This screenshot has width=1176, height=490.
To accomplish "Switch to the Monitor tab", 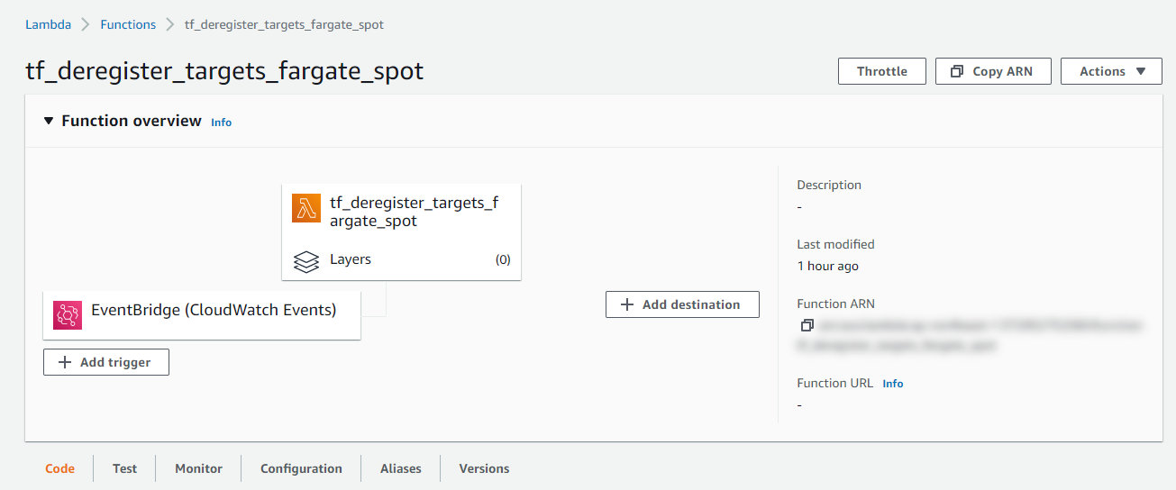I will (x=198, y=468).
